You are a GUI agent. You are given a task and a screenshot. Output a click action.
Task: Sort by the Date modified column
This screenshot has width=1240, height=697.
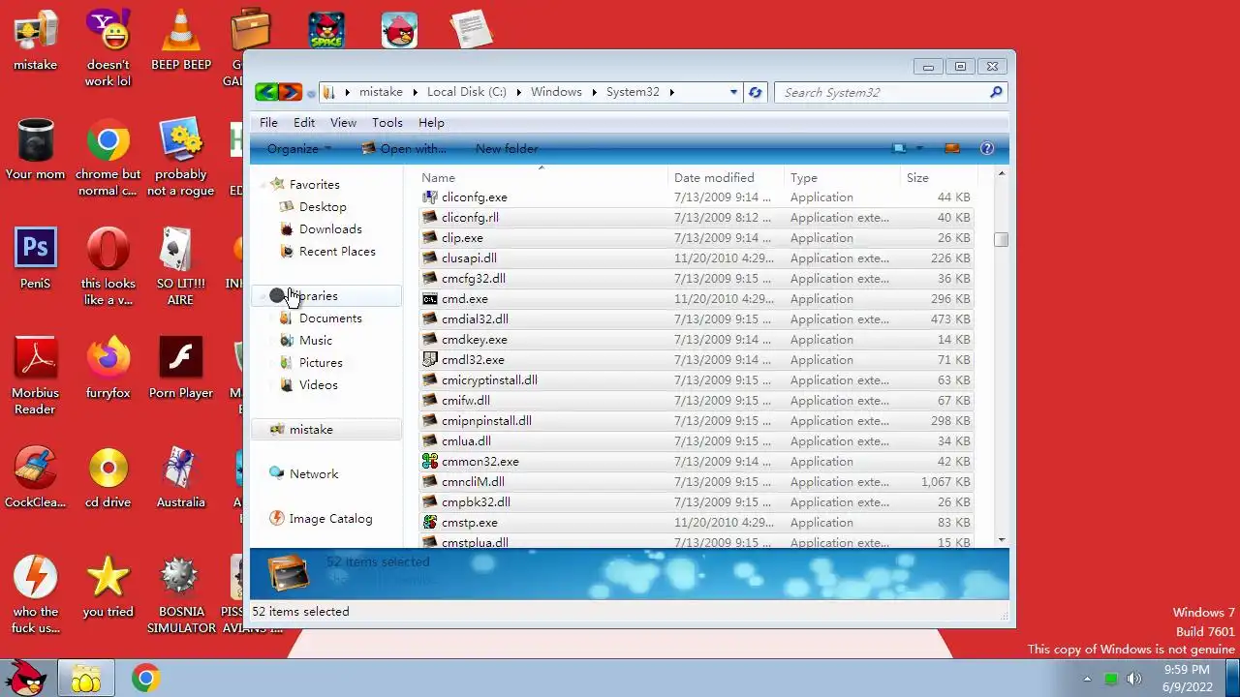pos(726,177)
